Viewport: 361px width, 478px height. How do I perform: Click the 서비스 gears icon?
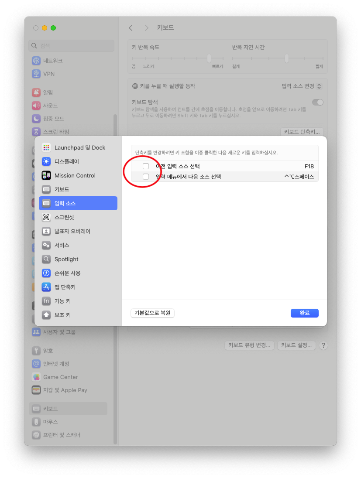coord(46,246)
